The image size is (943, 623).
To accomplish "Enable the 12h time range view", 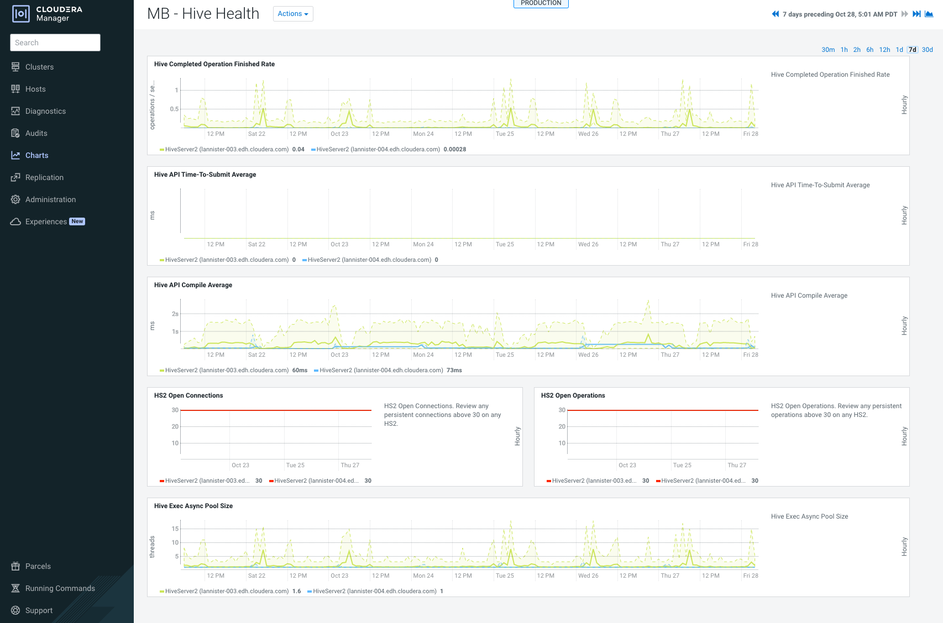I will [x=884, y=49].
